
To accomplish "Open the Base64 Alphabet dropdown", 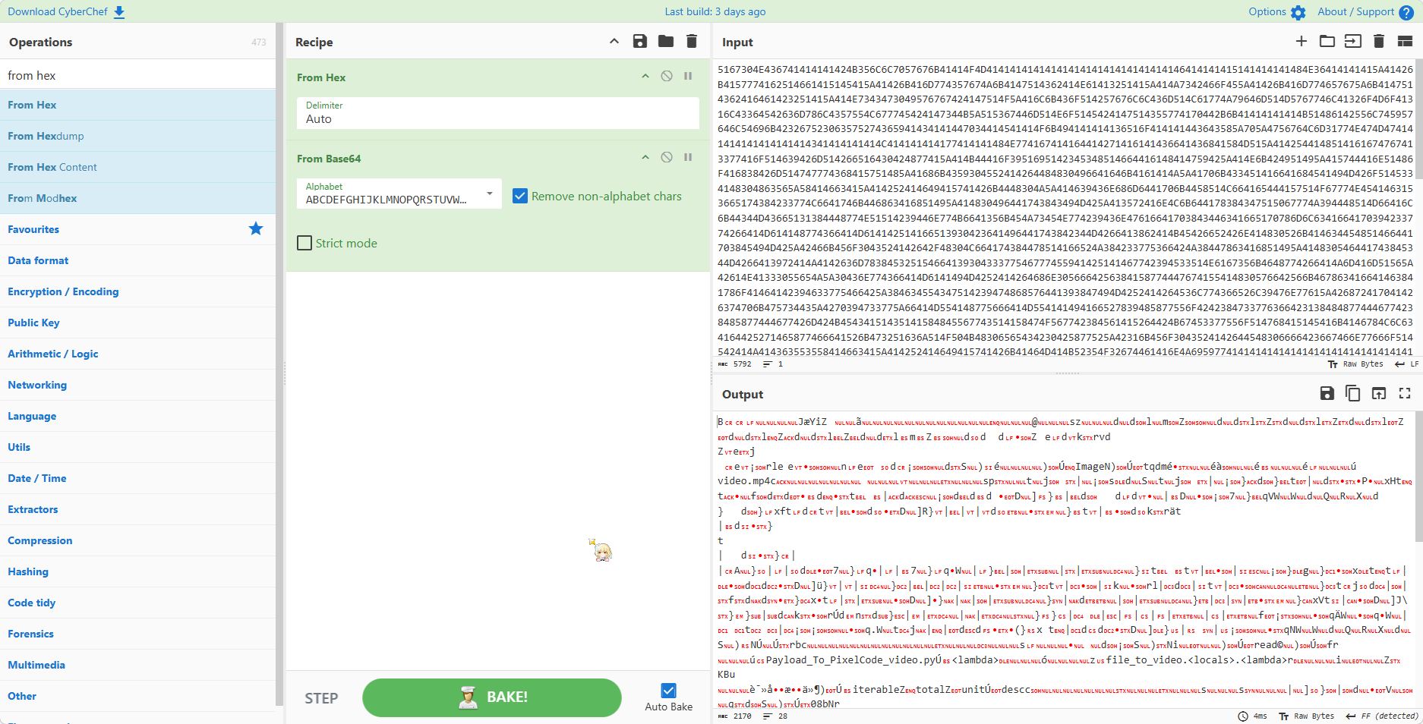I will [490, 194].
